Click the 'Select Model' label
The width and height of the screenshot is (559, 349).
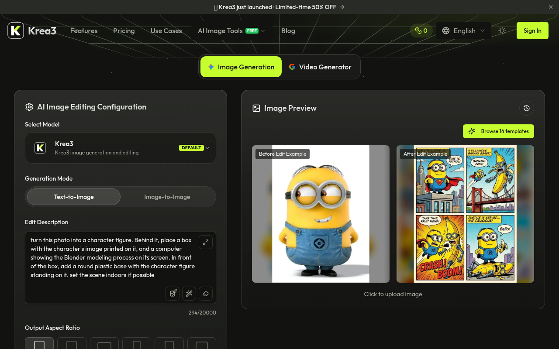click(42, 124)
